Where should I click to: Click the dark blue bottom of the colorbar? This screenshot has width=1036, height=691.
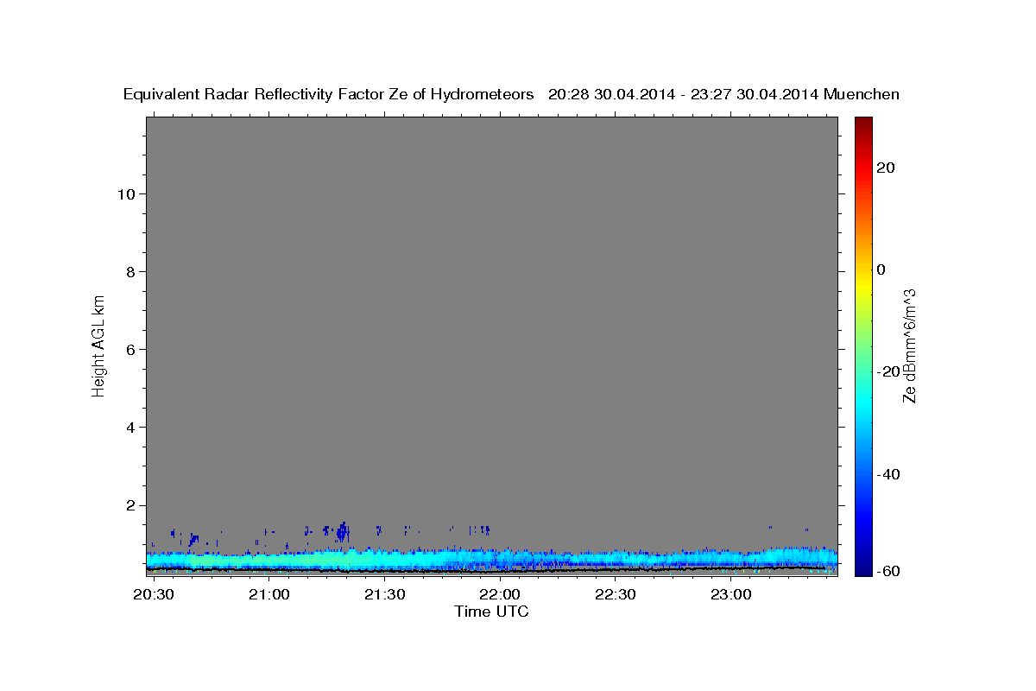click(862, 568)
